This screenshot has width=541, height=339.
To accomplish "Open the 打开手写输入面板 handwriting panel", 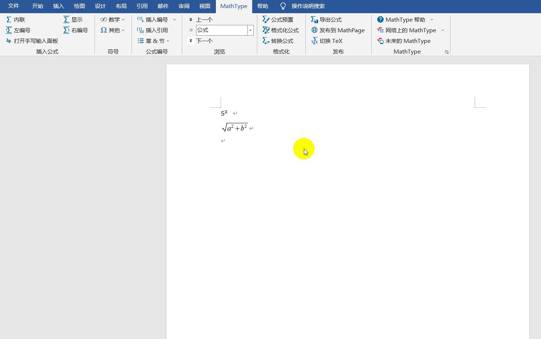I will click(32, 41).
